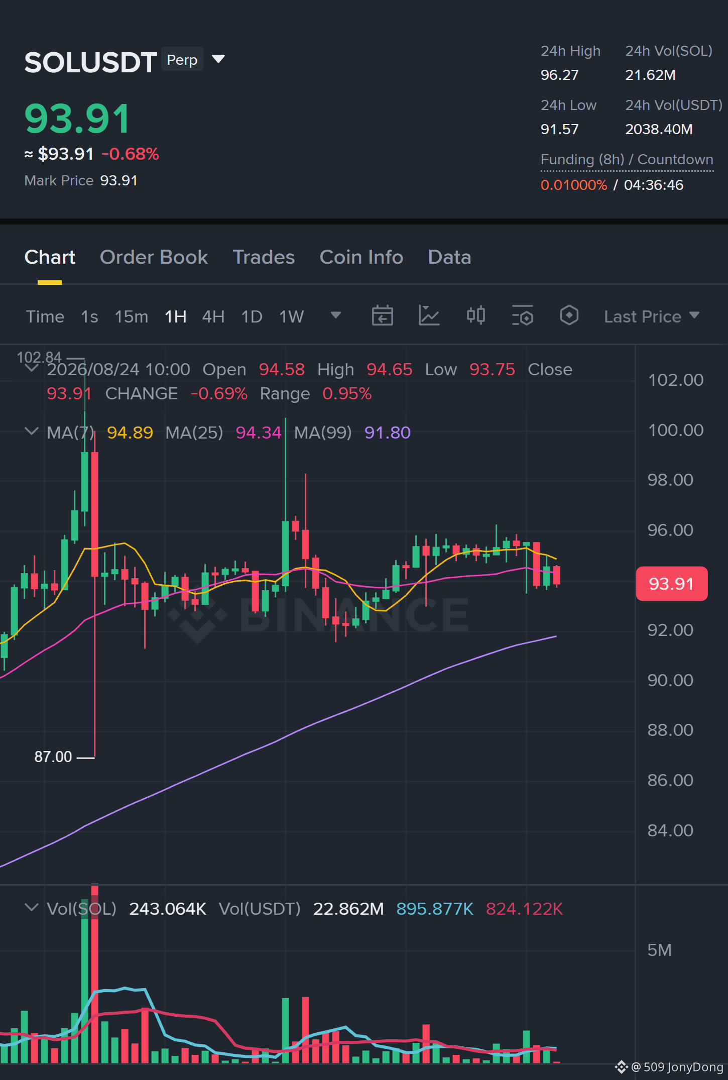Select the 15m interval

click(132, 316)
